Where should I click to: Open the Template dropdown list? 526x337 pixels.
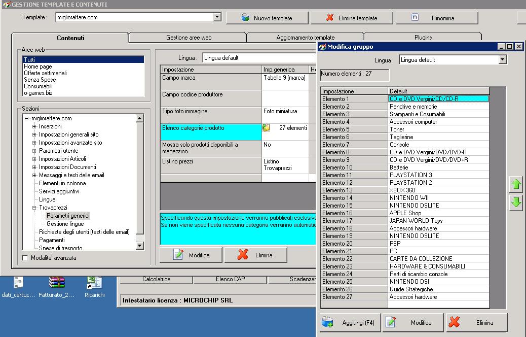point(217,17)
